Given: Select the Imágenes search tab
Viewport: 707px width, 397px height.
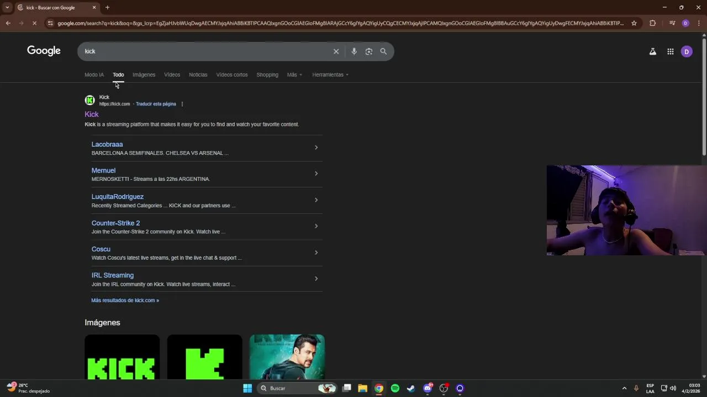Looking at the screenshot, I should (144, 74).
